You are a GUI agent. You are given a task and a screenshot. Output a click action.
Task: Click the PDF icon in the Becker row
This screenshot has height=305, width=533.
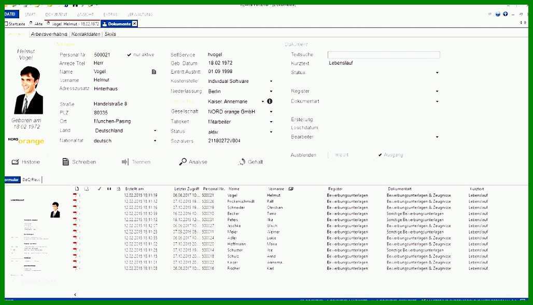(75, 214)
